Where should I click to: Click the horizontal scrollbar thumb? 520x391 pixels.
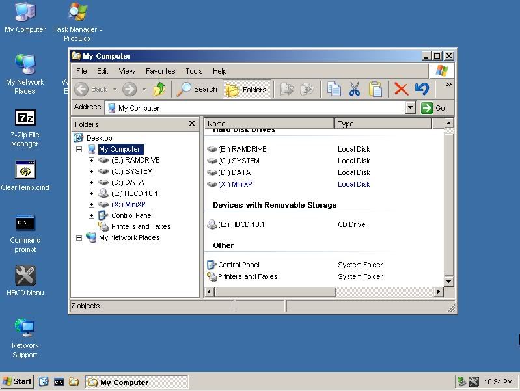point(275,291)
